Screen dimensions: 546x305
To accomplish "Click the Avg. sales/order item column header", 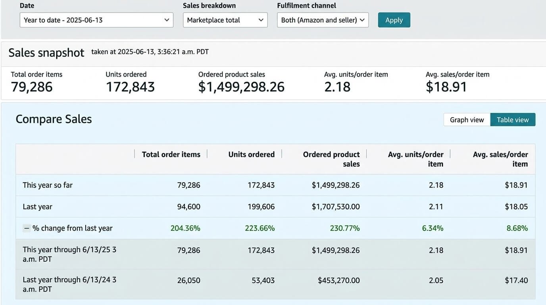I will pyautogui.click(x=500, y=159).
